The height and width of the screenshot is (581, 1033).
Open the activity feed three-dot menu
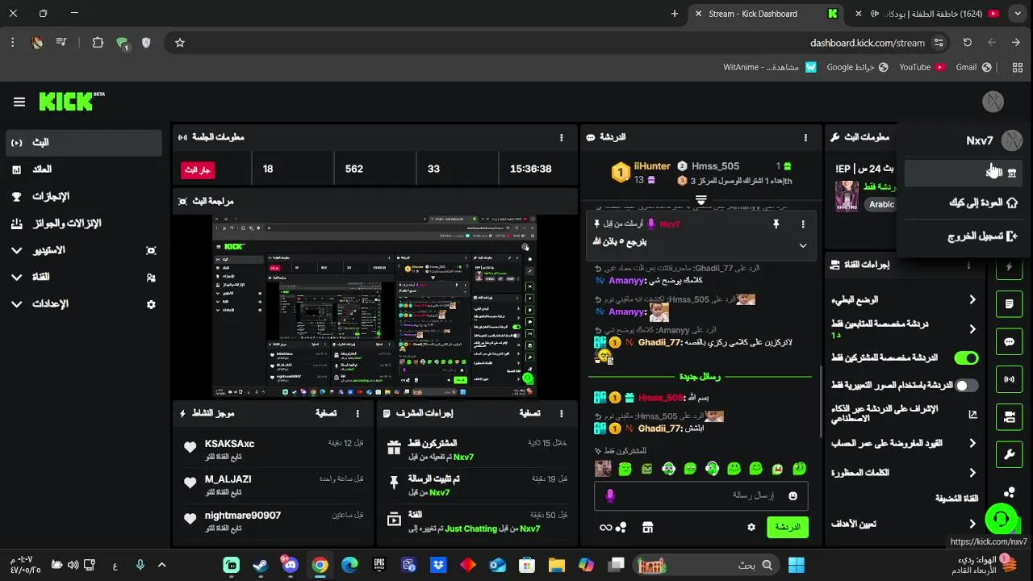[358, 413]
